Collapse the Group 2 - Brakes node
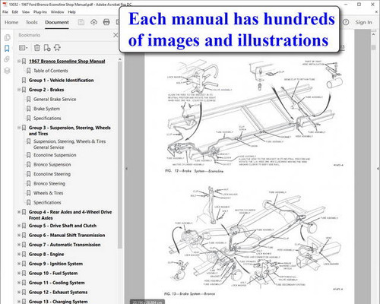This screenshot has width=380, height=304. pyautogui.click(x=19, y=90)
